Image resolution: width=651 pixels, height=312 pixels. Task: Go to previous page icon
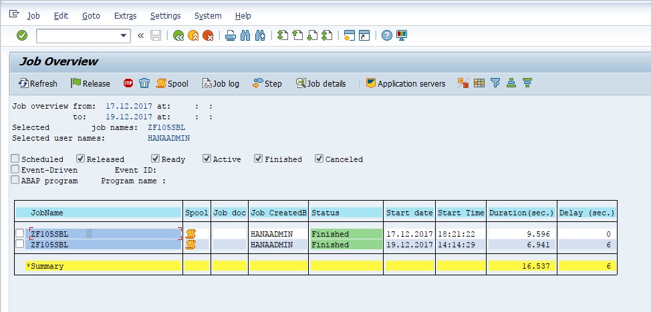pyautogui.click(x=297, y=35)
